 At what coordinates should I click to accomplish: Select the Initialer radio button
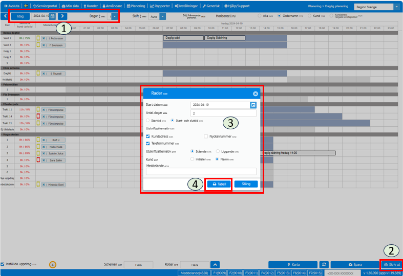192,159
